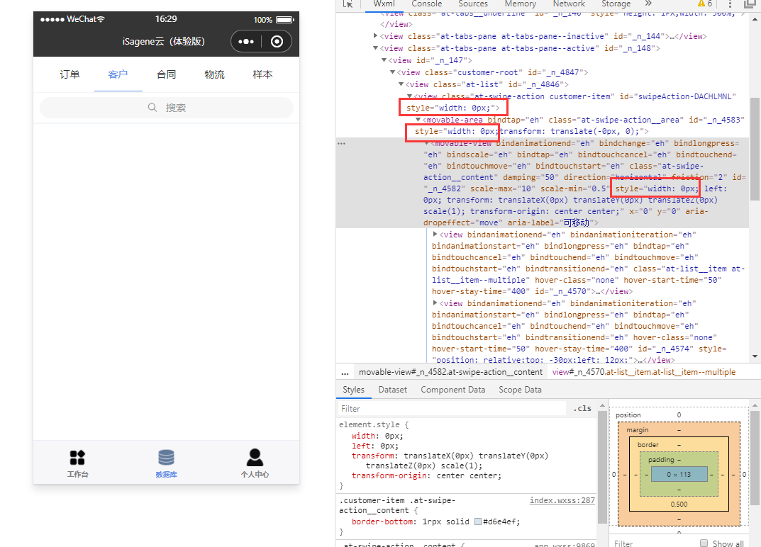Viewport: 761px width, 547px height.
Task: Select the Dataset sub-tab
Action: (x=393, y=390)
